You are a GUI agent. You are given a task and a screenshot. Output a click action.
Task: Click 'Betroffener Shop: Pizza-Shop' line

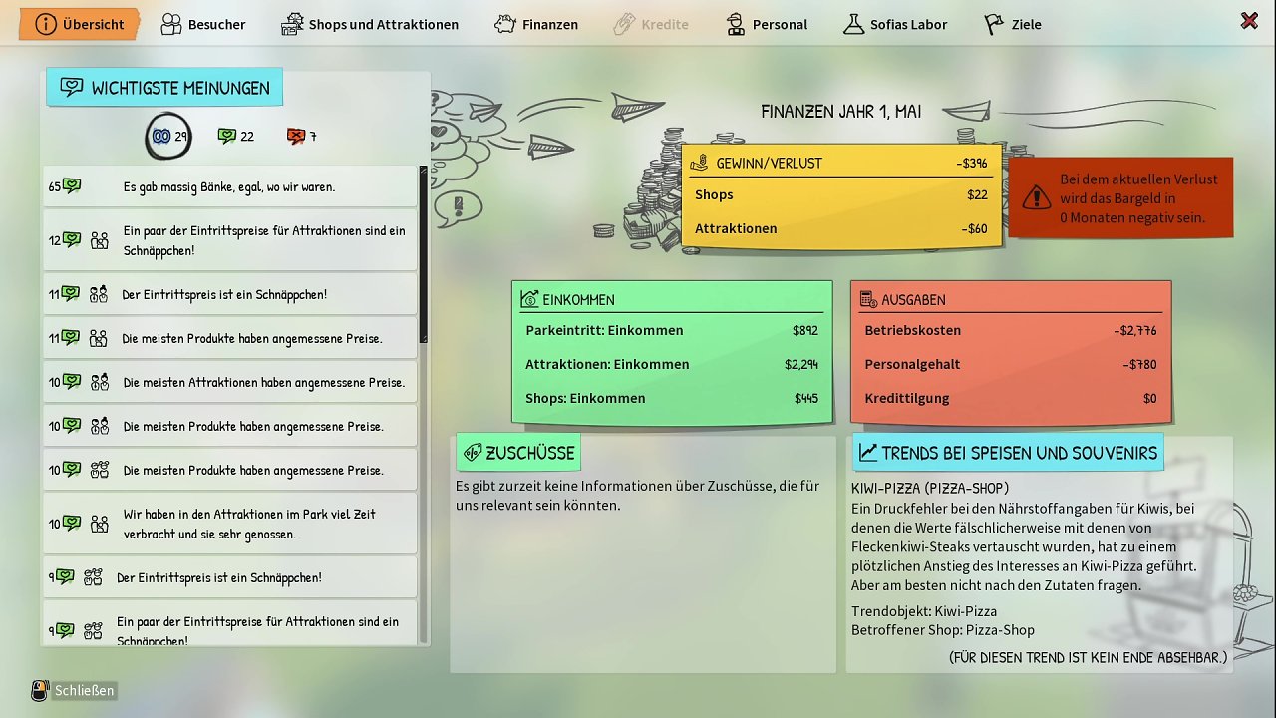(943, 630)
